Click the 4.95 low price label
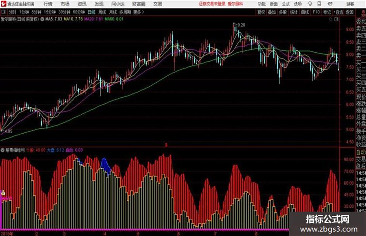Viewport: 366px width, 236px height. pos(9,131)
